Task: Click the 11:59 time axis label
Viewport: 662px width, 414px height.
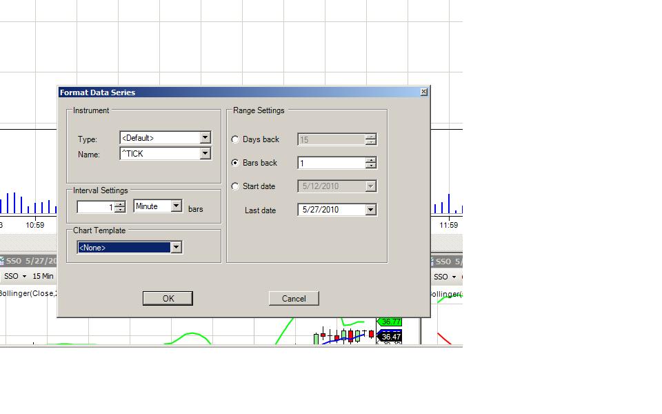Action: 448,225
